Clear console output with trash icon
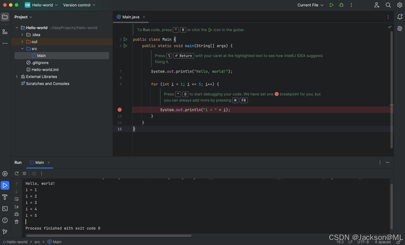Screen dimensions: 405x245 [x=17, y=222]
